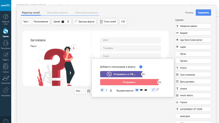This screenshot has width=219, height=123.
Task: Open the Расположение layout options
Action: pos(41,22)
